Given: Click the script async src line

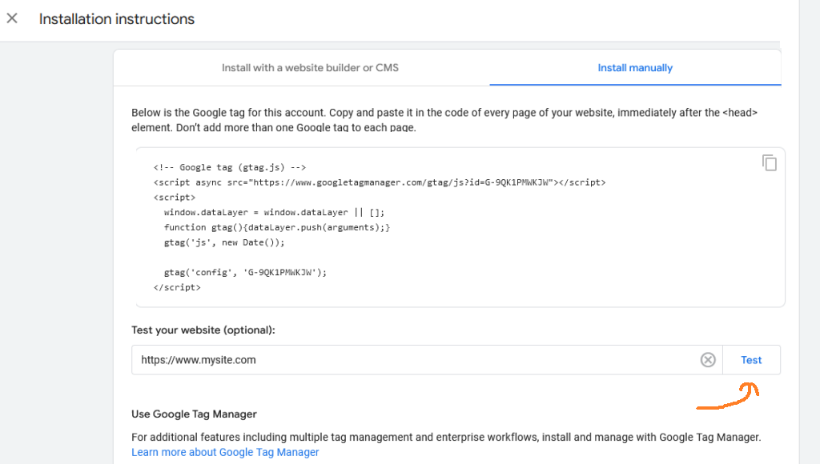Looking at the screenshot, I should pos(380,182).
